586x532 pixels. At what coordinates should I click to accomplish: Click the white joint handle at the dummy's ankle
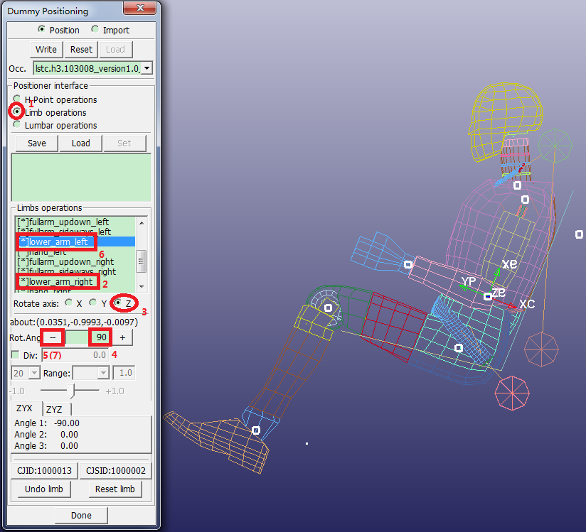(256, 430)
